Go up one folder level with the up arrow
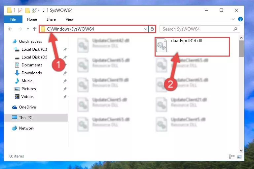 point(34,29)
